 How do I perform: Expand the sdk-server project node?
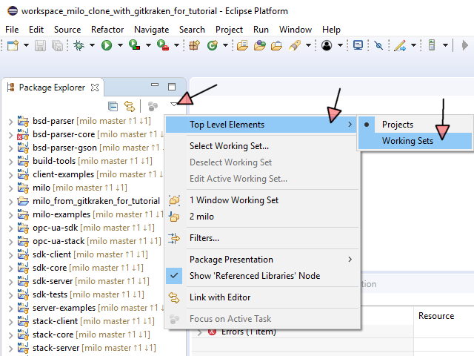tap(11, 282)
